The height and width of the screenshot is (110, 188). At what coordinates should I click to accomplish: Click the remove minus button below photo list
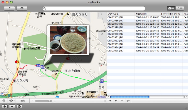pos(122,101)
